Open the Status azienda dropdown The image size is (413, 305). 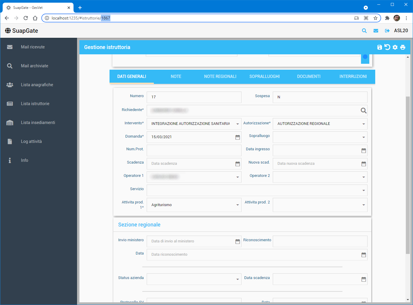click(x=238, y=279)
